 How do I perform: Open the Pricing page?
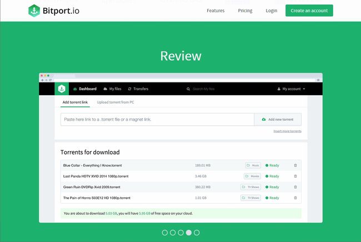pos(245,11)
